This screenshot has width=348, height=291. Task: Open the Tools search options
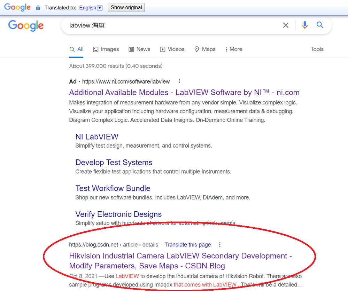(x=317, y=49)
